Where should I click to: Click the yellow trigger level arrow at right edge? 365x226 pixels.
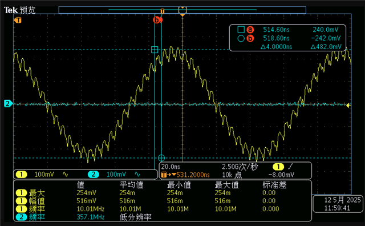click(x=348, y=106)
